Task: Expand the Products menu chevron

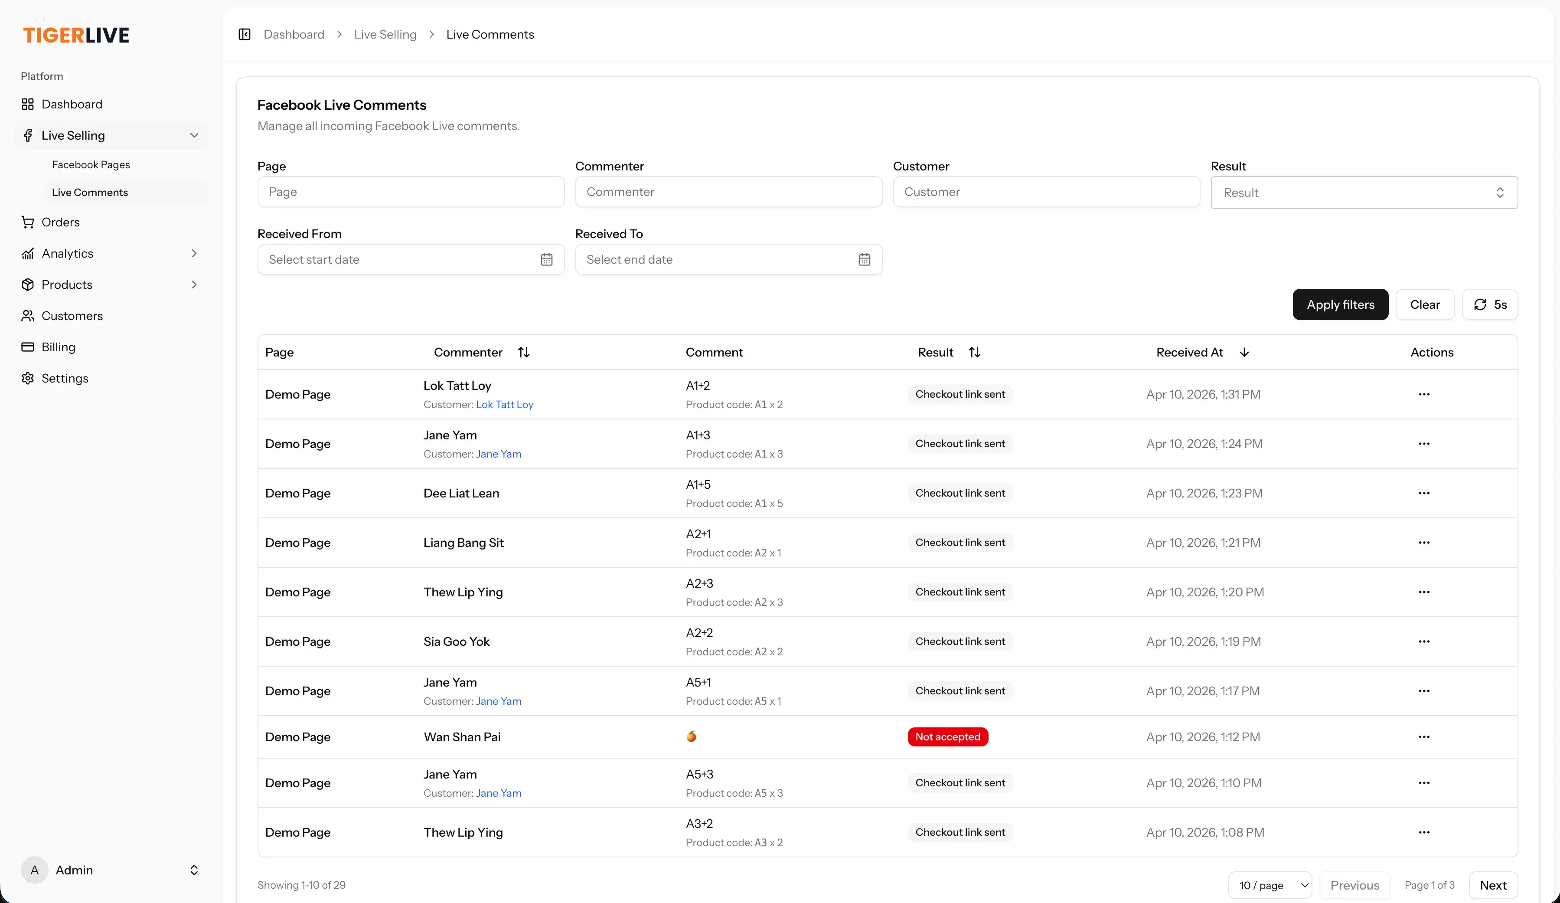Action: click(x=194, y=284)
